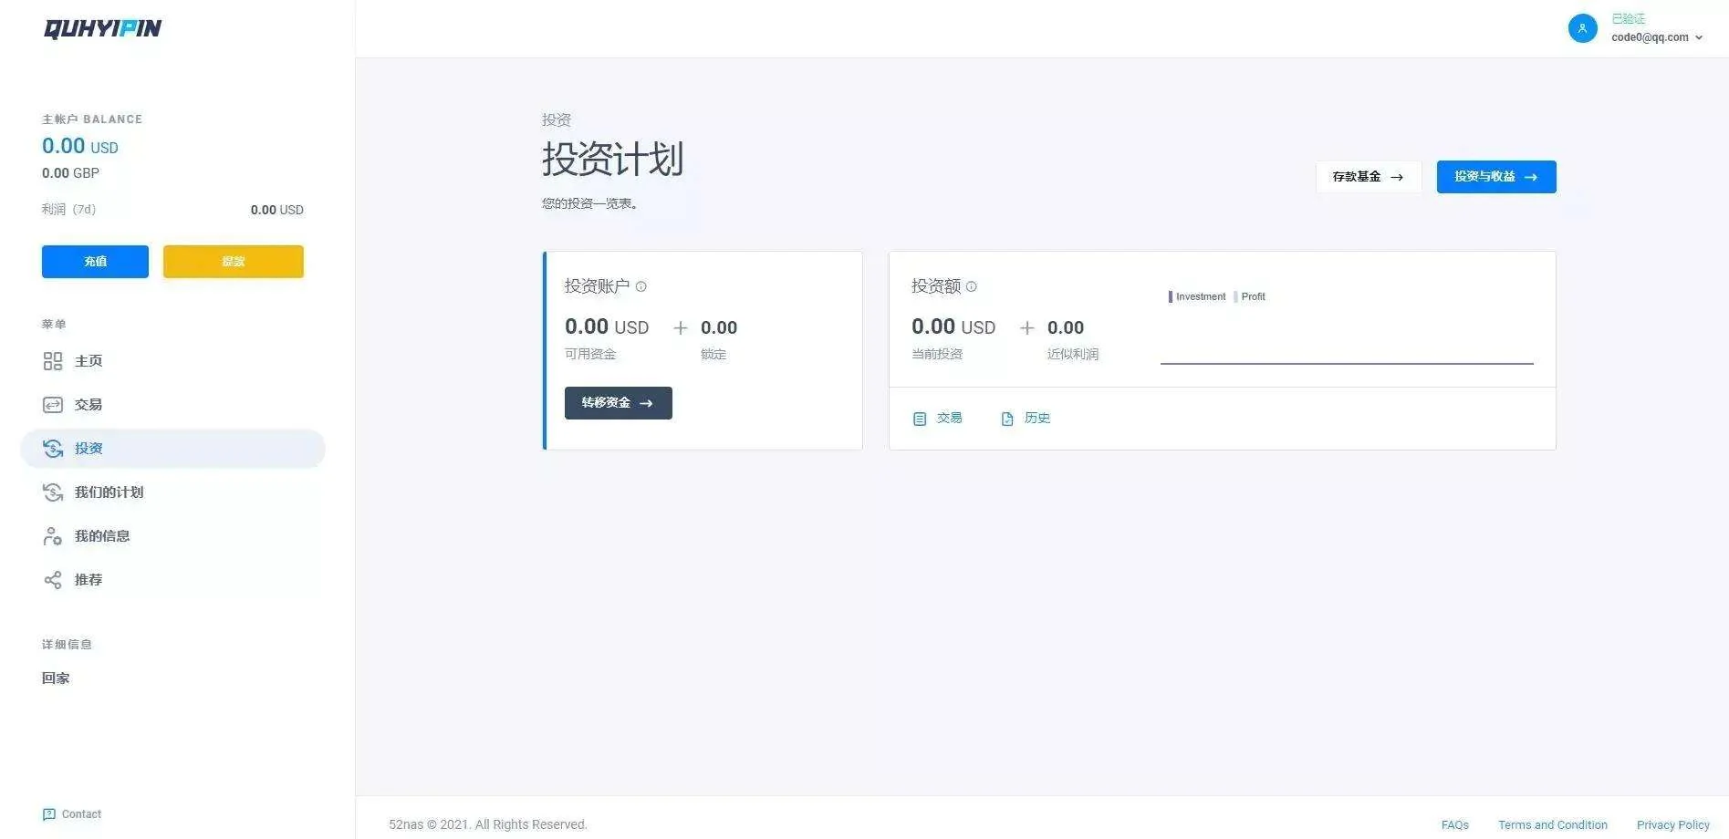Click the 主页 dashboard grid icon
The width and height of the screenshot is (1729, 839).
click(x=53, y=361)
